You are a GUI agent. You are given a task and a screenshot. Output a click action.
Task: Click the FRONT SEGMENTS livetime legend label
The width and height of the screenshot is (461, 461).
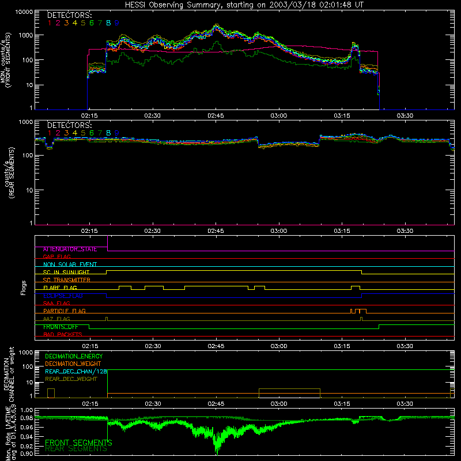click(x=78, y=443)
